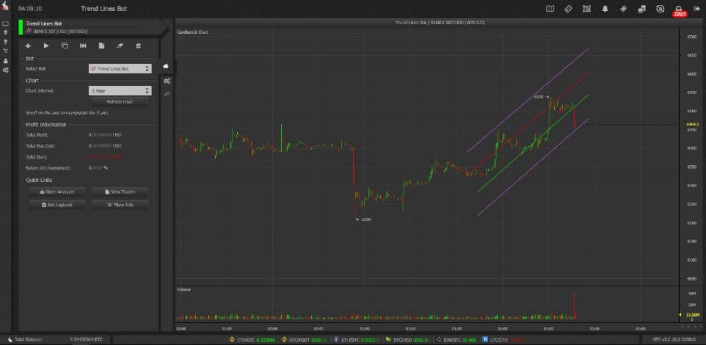Open the lightbulb icon in left sidebar
Screen dimensions: 706x345
(6, 41)
